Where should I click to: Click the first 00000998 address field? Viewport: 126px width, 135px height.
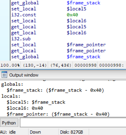(86, 65)
